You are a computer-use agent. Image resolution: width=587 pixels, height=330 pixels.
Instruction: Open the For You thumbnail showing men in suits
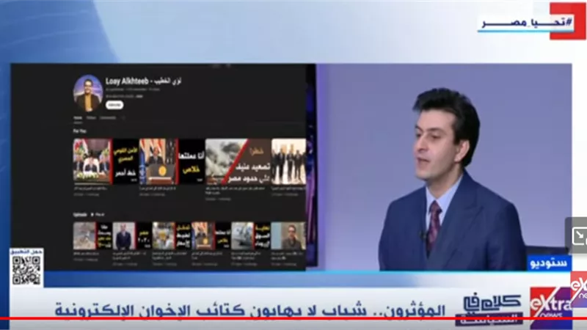pos(288,161)
